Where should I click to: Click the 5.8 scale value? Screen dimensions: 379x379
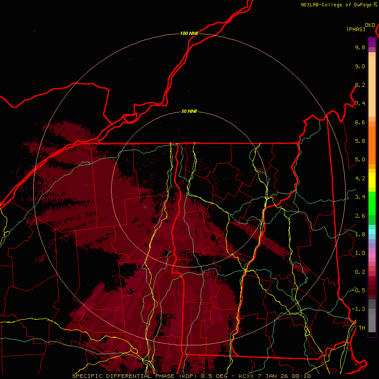tap(360, 141)
